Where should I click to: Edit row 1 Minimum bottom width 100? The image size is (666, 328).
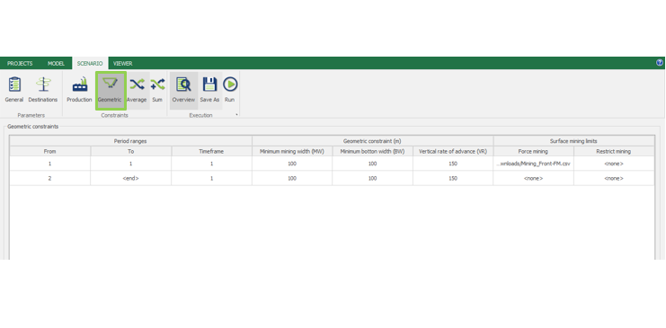coord(372,164)
